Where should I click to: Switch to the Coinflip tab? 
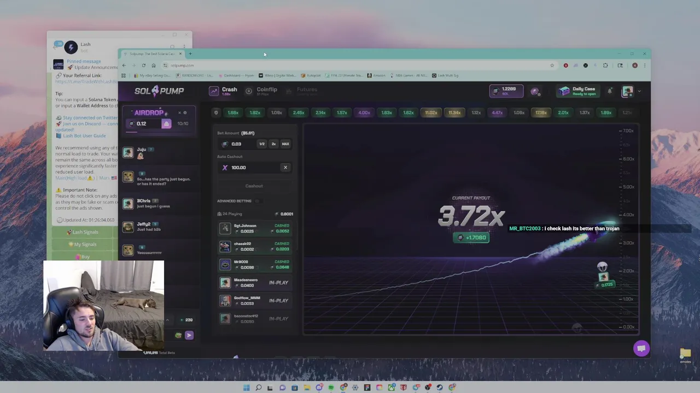pos(261,91)
